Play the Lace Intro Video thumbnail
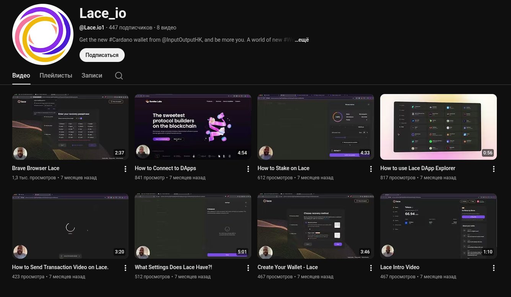The height and width of the screenshot is (297, 511). pyautogui.click(x=438, y=226)
